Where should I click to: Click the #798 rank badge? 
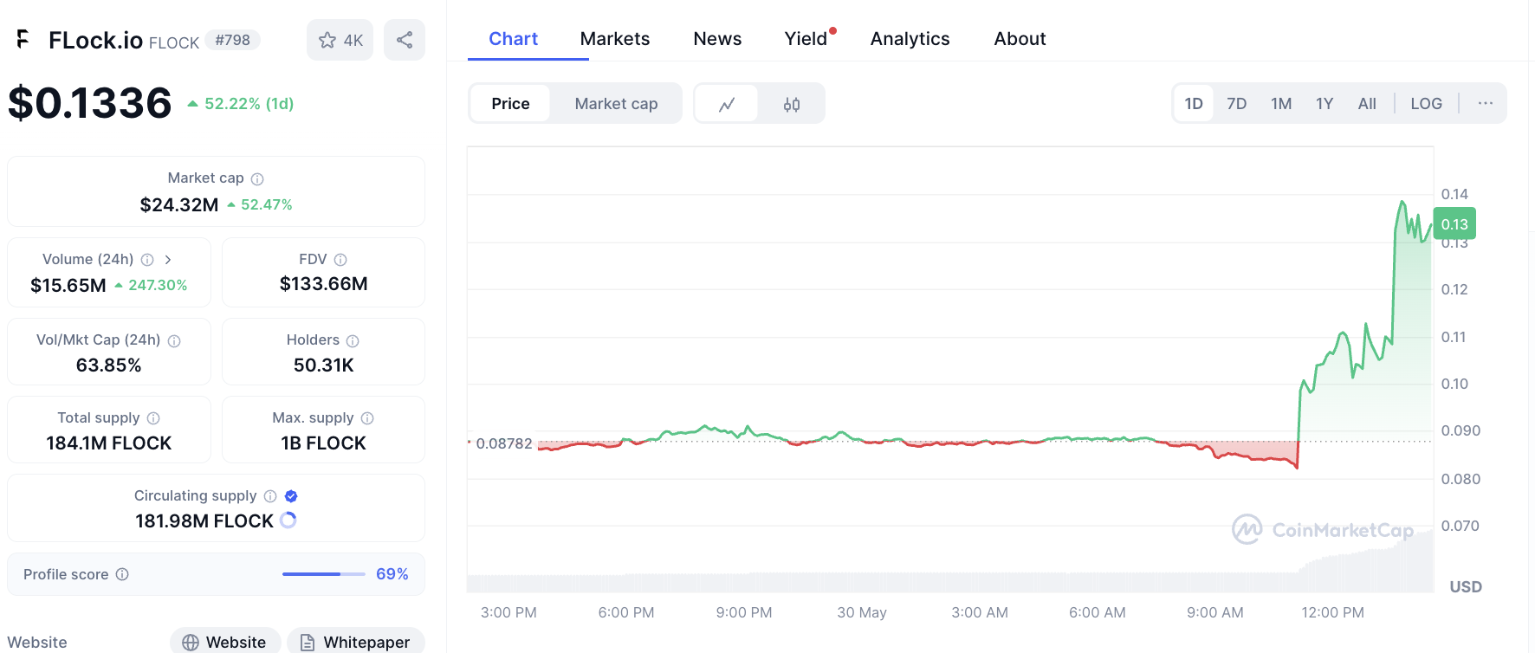coord(233,40)
